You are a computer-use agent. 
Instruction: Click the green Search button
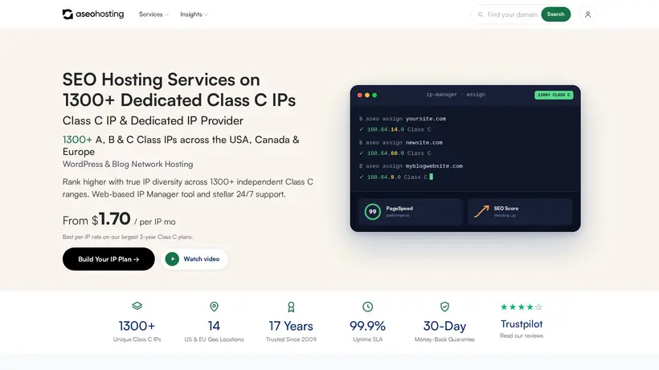click(x=555, y=14)
